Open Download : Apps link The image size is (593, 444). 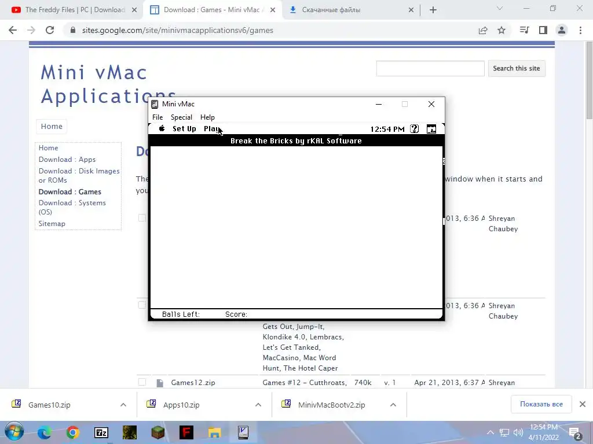tap(67, 160)
